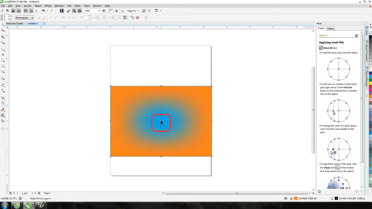Click the outline color swatch in the status bar
This screenshot has width=372, height=209.
tap(336, 198)
